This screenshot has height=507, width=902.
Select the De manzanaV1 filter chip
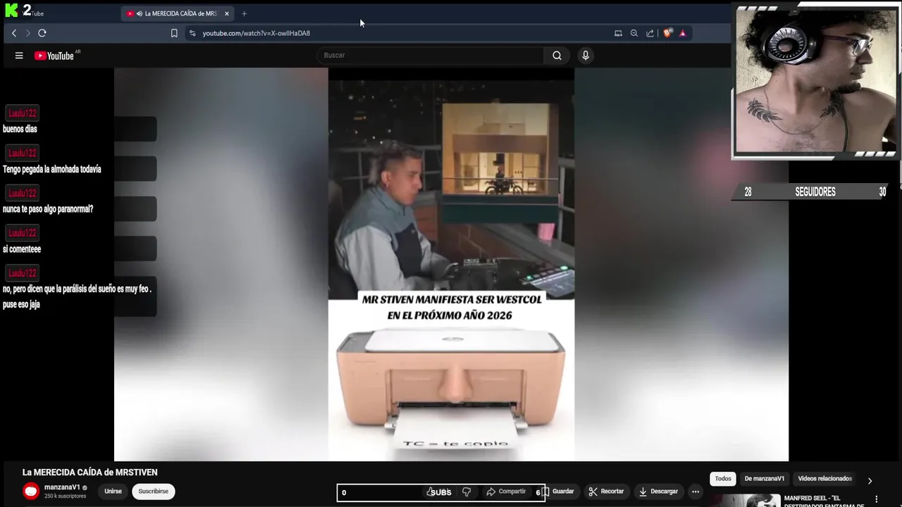tap(765, 479)
